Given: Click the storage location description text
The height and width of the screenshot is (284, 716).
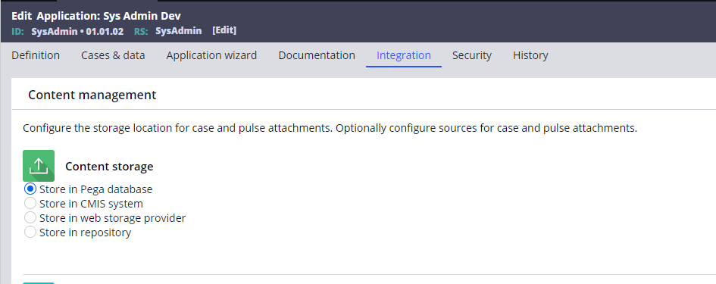Looking at the screenshot, I should click(x=330, y=128).
